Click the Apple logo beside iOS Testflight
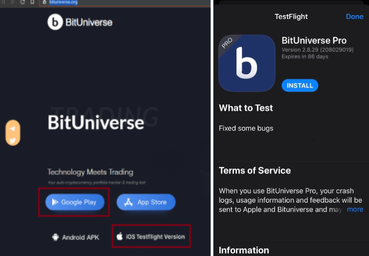This screenshot has width=369, height=256. point(120,237)
